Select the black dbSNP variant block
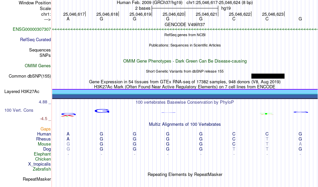 (x=268, y=76)
